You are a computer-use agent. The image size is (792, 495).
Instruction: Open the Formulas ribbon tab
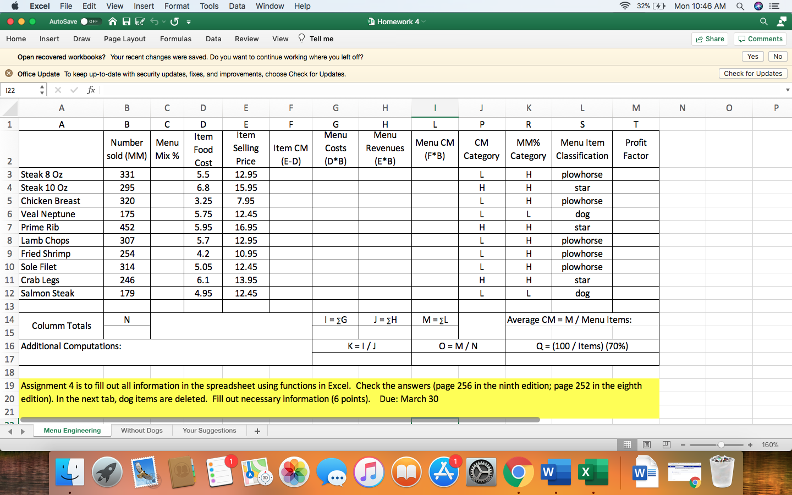[x=175, y=39]
